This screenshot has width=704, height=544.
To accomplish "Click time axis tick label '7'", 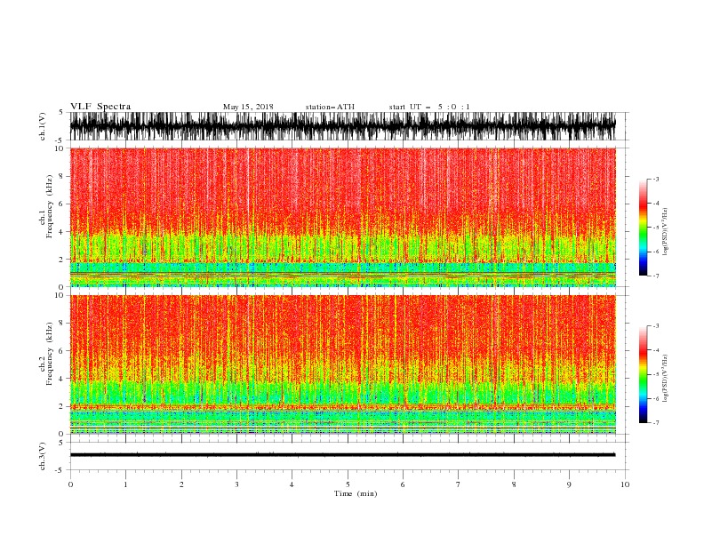I will click(459, 484).
